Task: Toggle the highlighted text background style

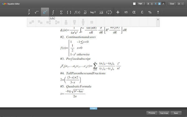Action: (x=160, y=4)
